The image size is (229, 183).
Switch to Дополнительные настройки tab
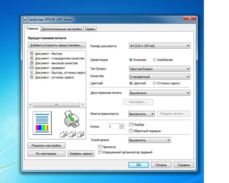pos(62,29)
